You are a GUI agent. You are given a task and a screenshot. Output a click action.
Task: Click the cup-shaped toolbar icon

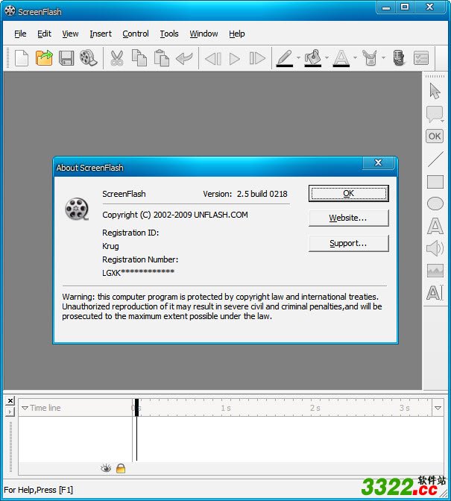[x=370, y=58]
